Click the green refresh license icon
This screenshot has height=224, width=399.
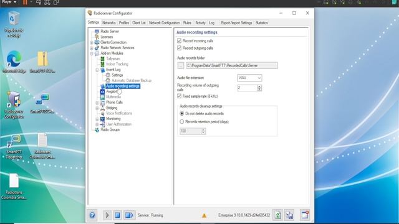click(x=277, y=215)
